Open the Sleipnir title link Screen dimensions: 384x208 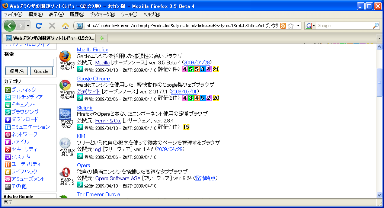click(x=85, y=108)
